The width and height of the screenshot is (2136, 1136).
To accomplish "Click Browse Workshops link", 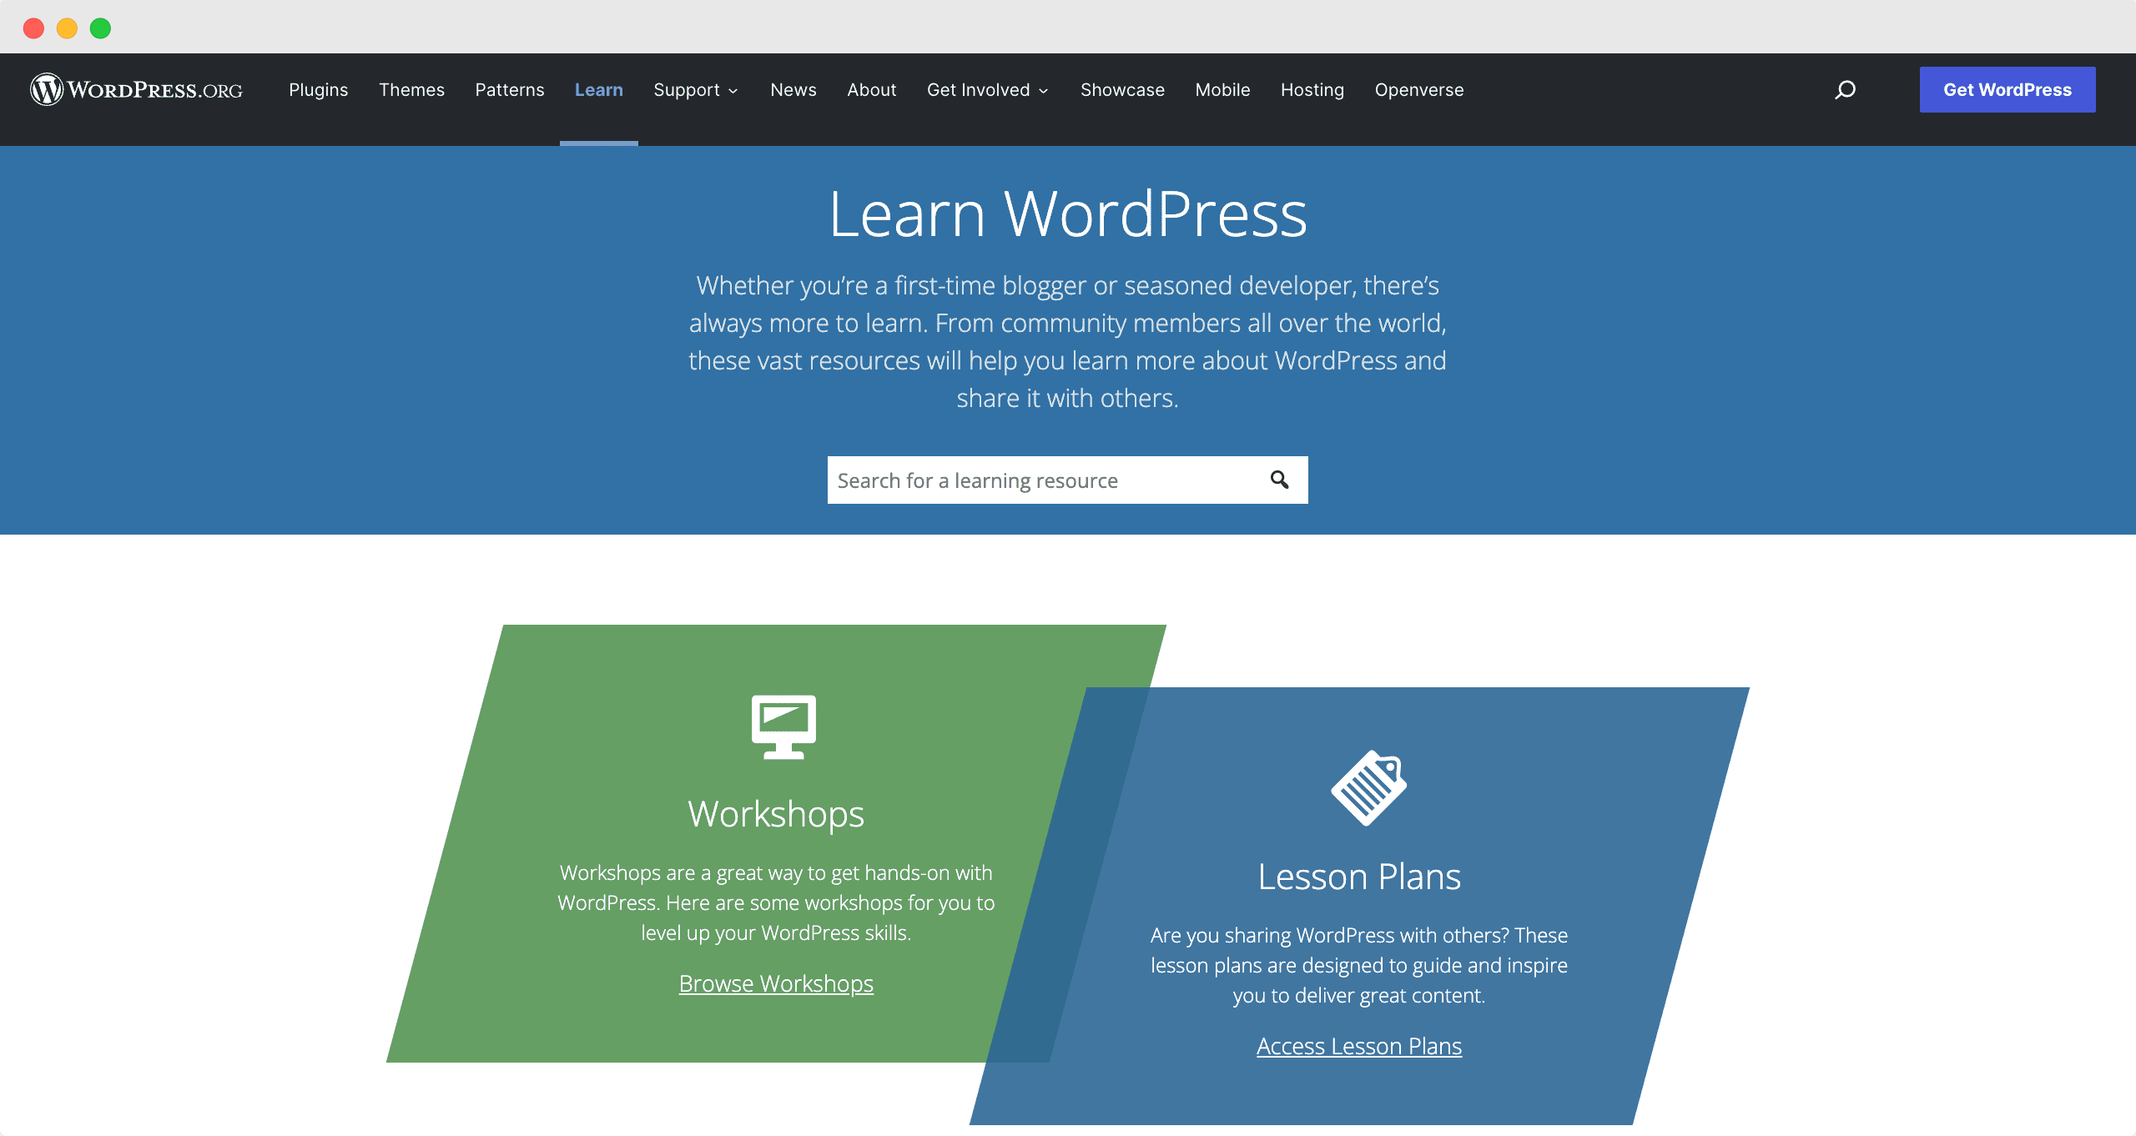I will (776, 983).
